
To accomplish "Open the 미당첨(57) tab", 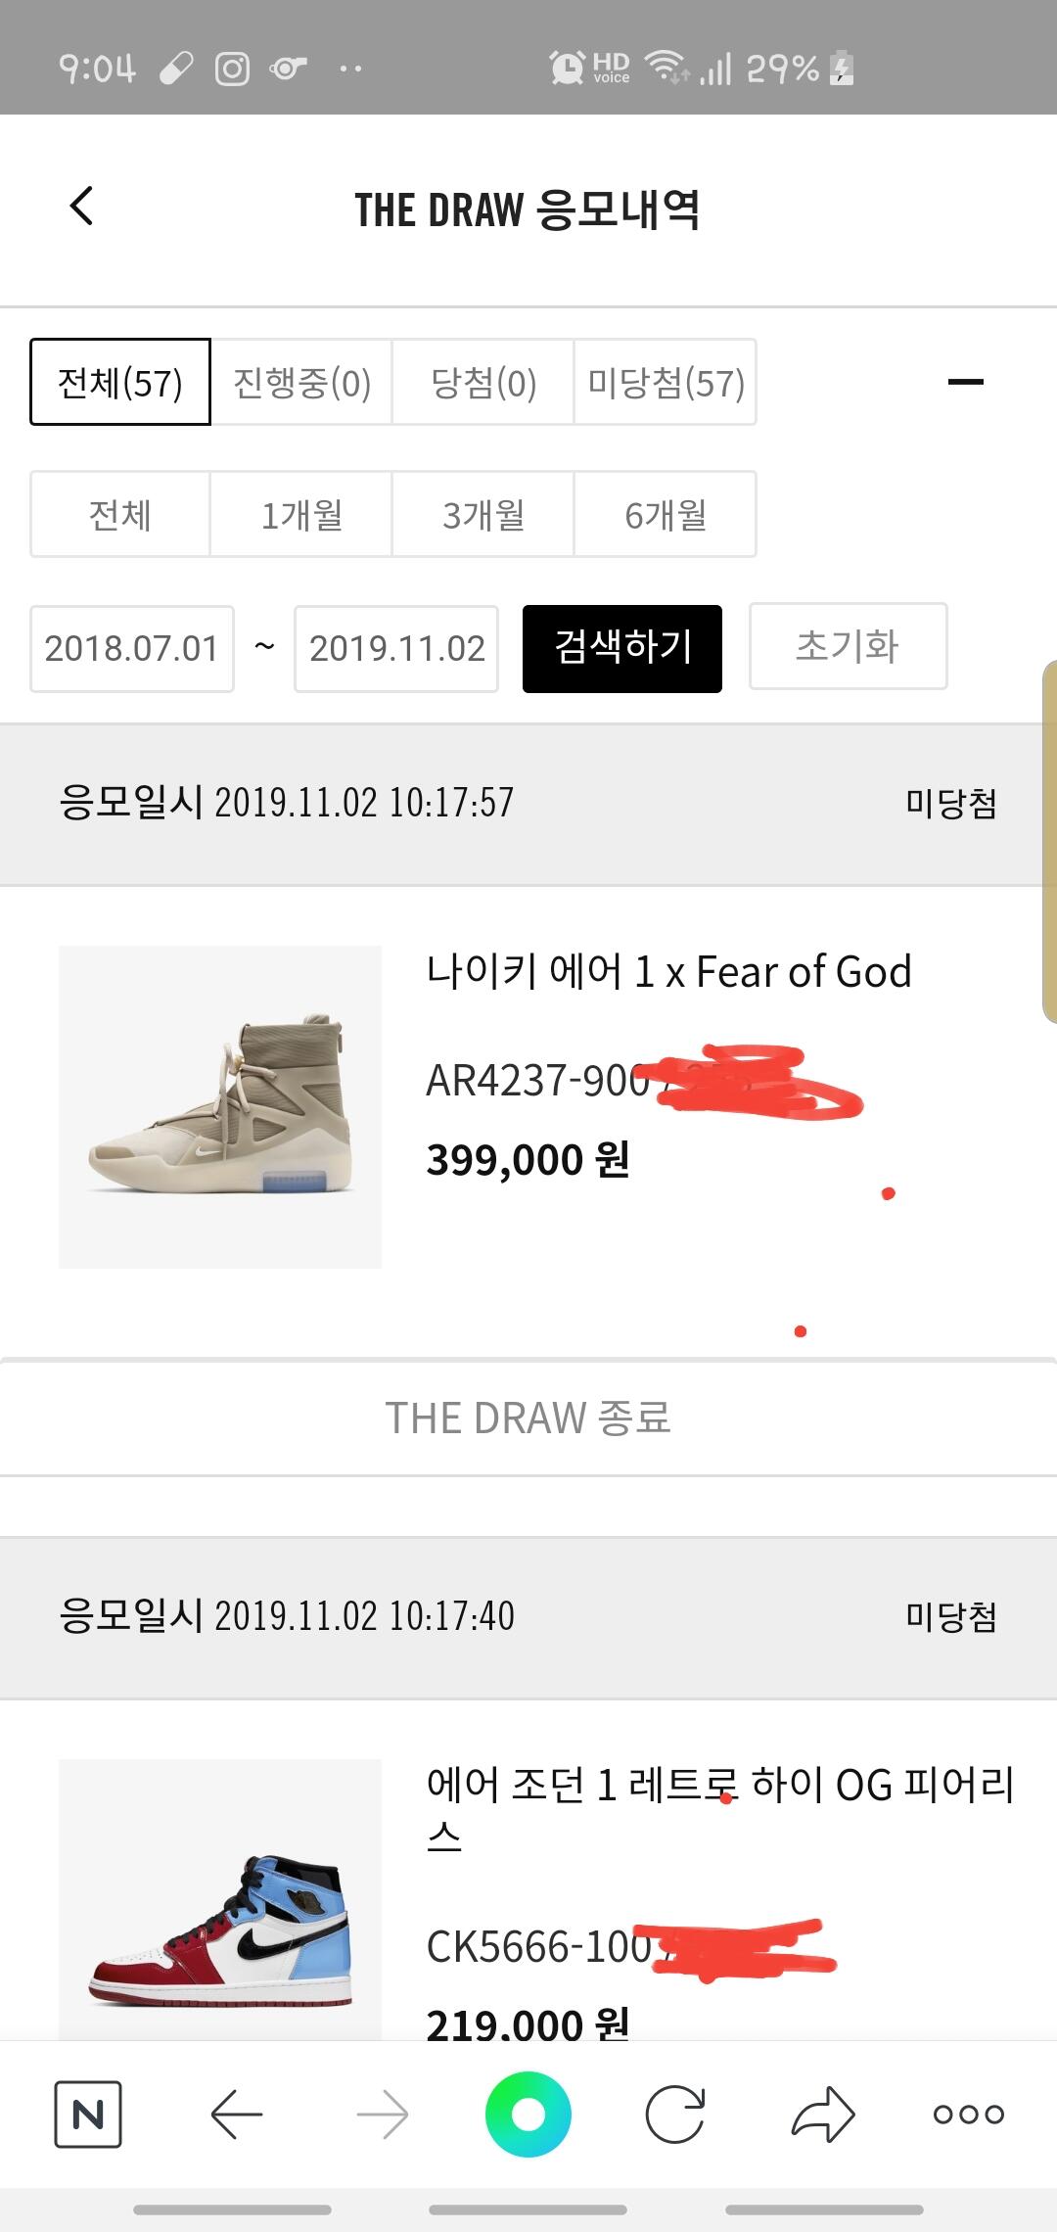I will (666, 382).
